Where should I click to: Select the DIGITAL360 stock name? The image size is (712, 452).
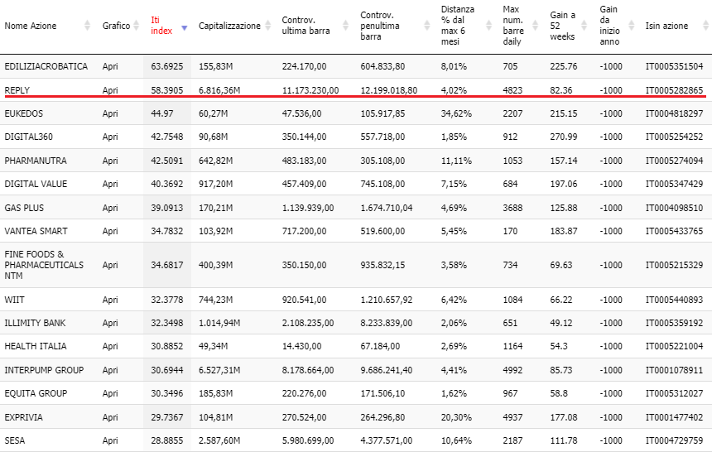pyautogui.click(x=29, y=137)
